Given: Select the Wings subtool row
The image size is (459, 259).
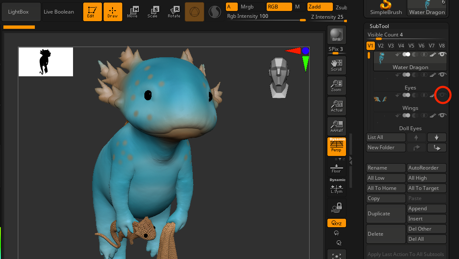Looking at the screenshot, I should click(410, 101).
